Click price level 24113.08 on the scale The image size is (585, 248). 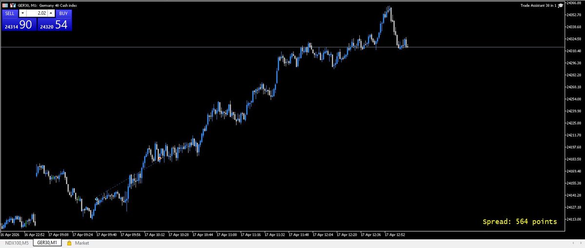(574, 219)
